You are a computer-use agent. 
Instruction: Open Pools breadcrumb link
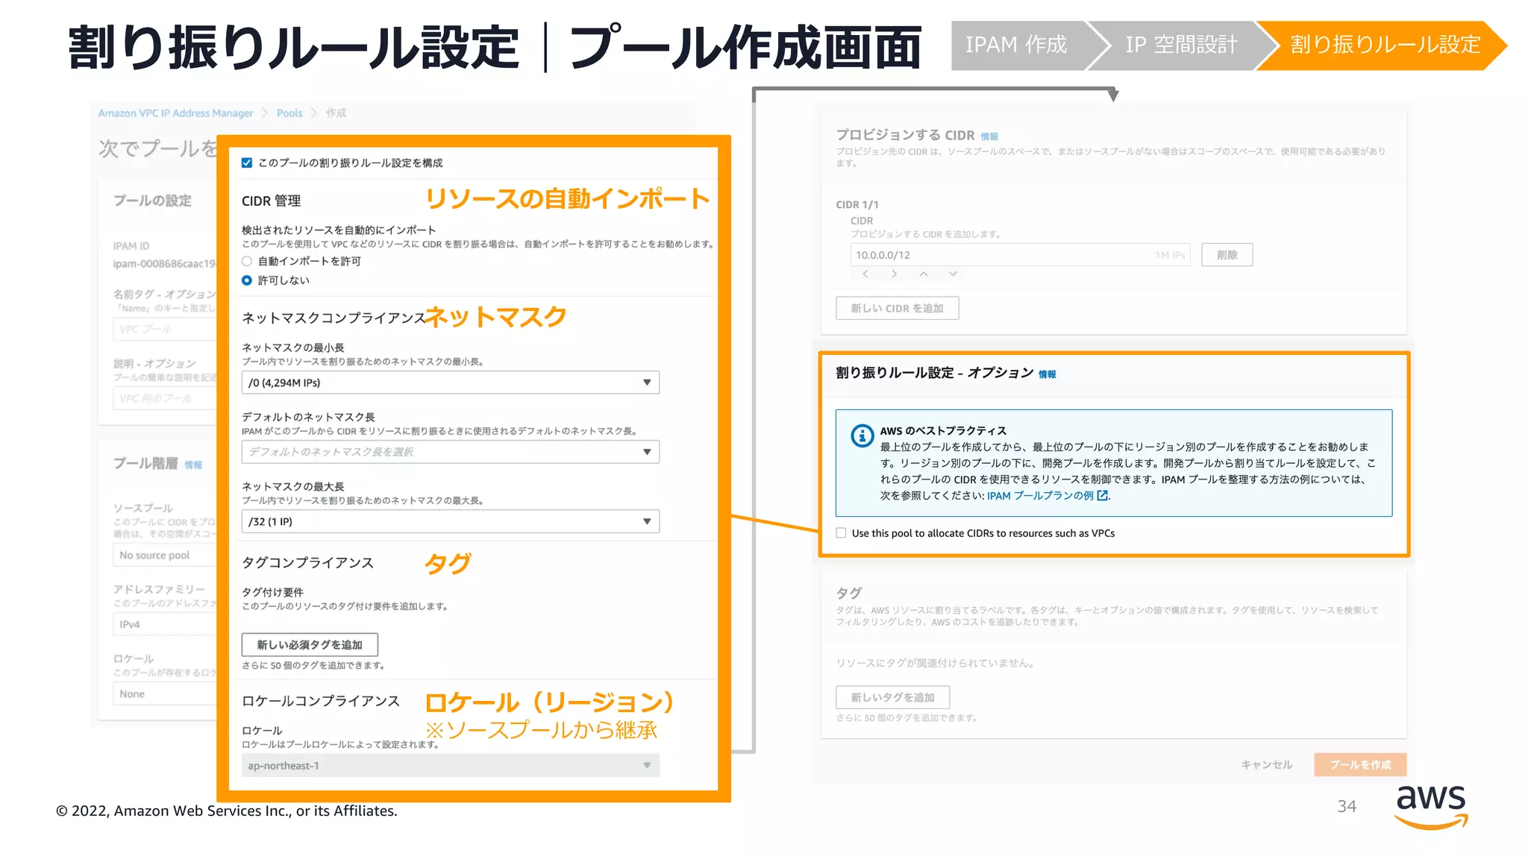[x=289, y=113]
